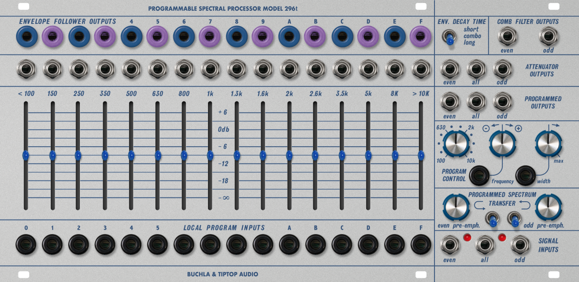Click local program input jack C
The width and height of the screenshot is (579, 282).
(342, 244)
